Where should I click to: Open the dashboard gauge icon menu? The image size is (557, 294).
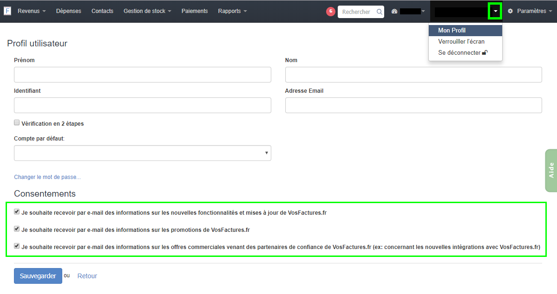(x=395, y=12)
